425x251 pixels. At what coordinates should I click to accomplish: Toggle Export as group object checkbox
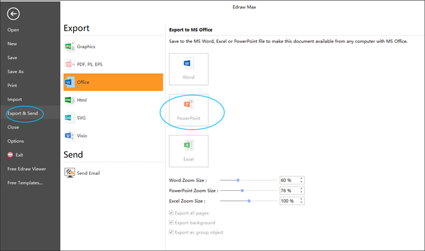(171, 232)
